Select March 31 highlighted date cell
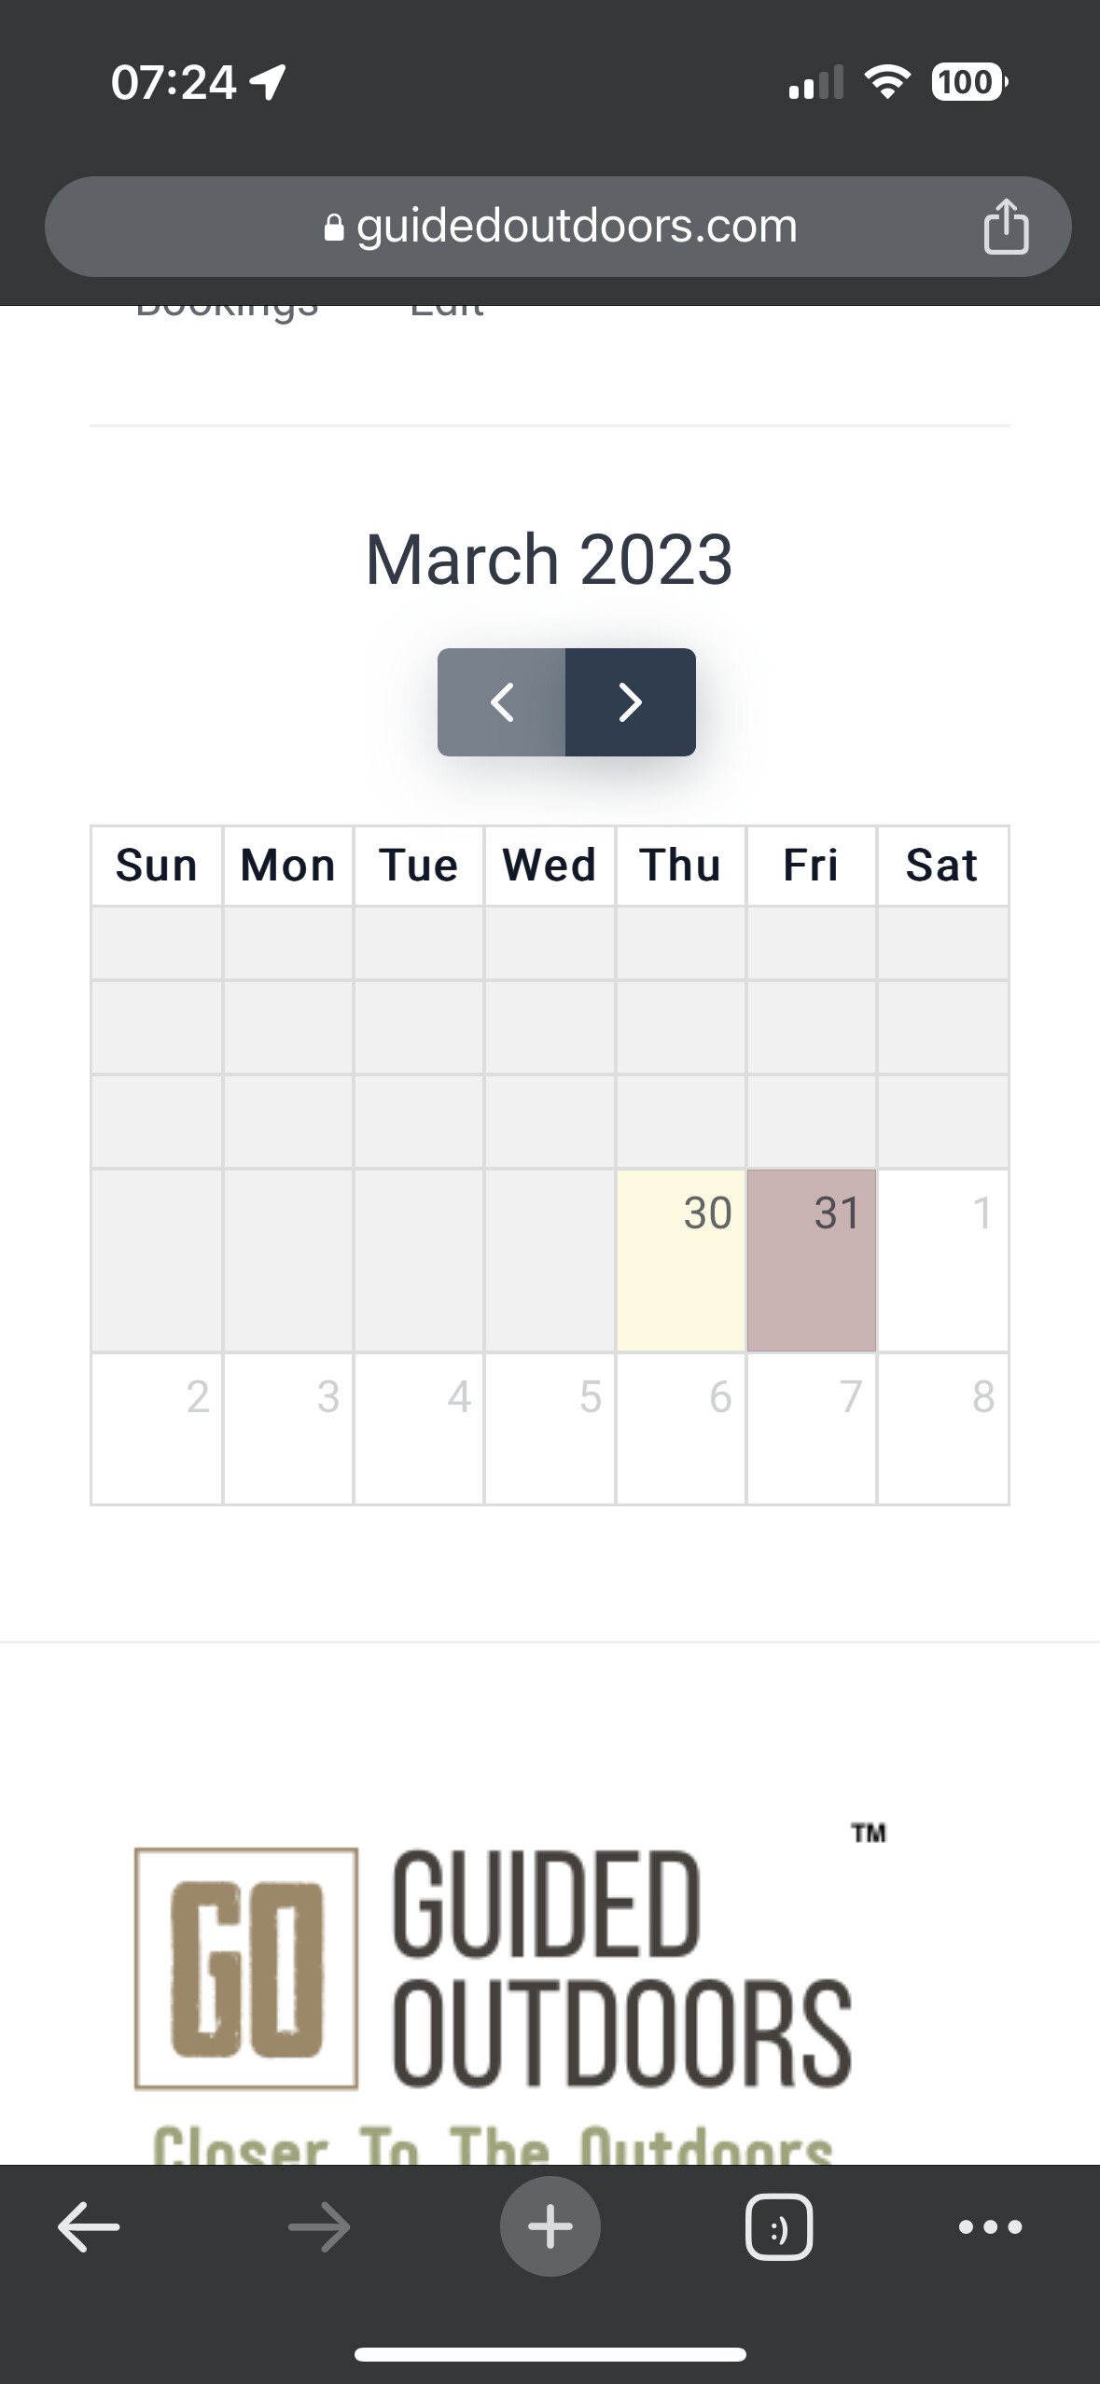This screenshot has width=1100, height=2384. pos(811,1260)
